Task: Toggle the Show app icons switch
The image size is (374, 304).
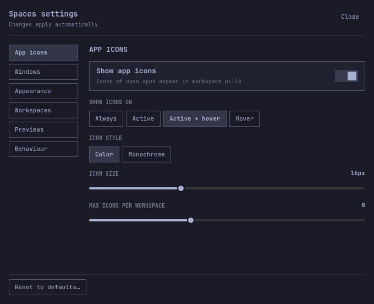Action: (346, 76)
